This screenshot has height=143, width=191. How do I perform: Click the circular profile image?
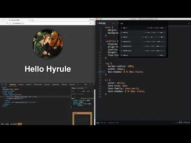click(48, 44)
